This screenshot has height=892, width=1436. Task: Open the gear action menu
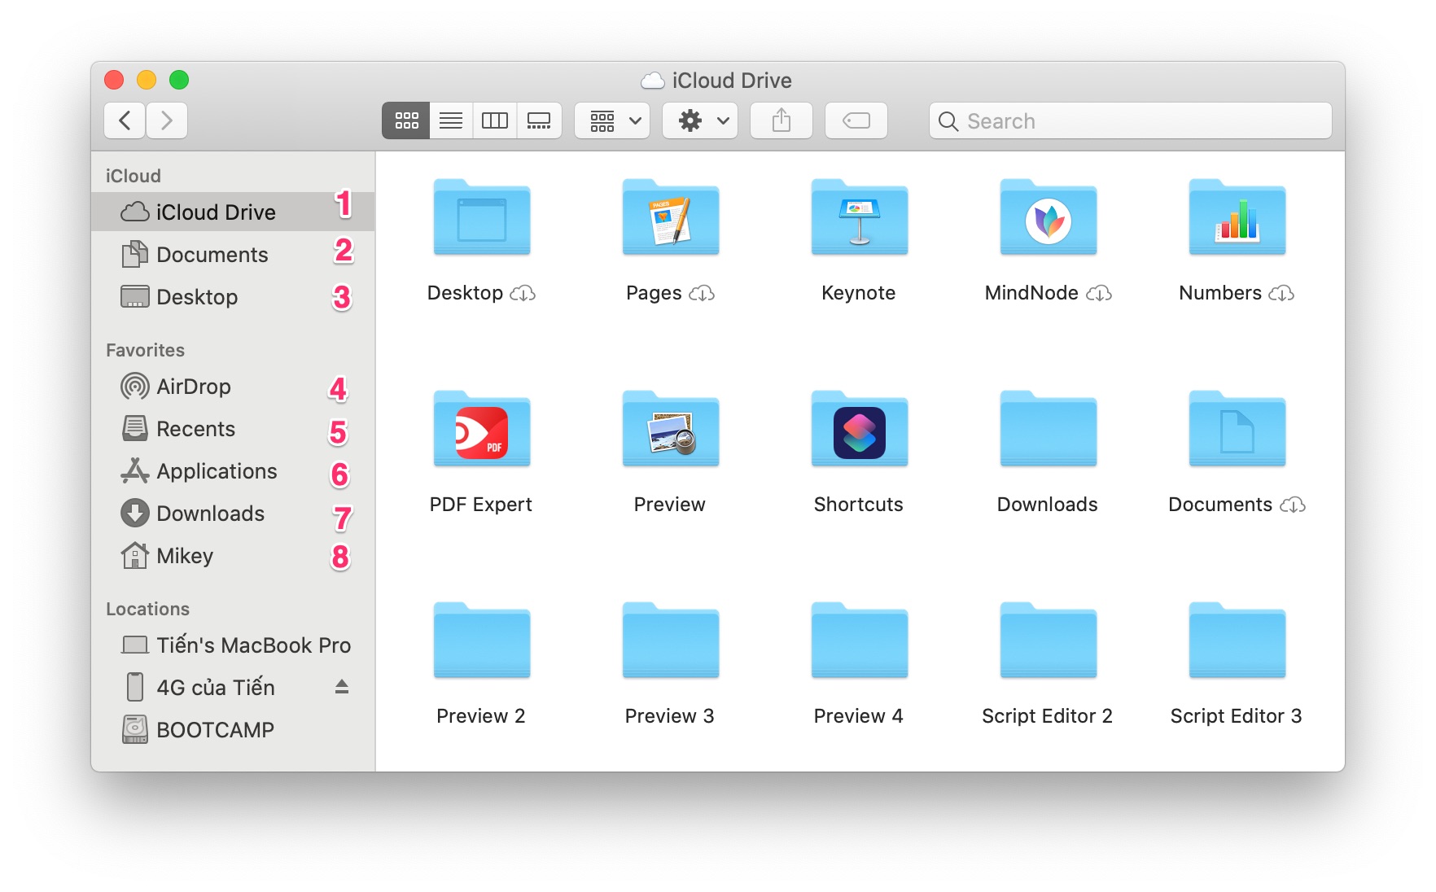coord(700,120)
